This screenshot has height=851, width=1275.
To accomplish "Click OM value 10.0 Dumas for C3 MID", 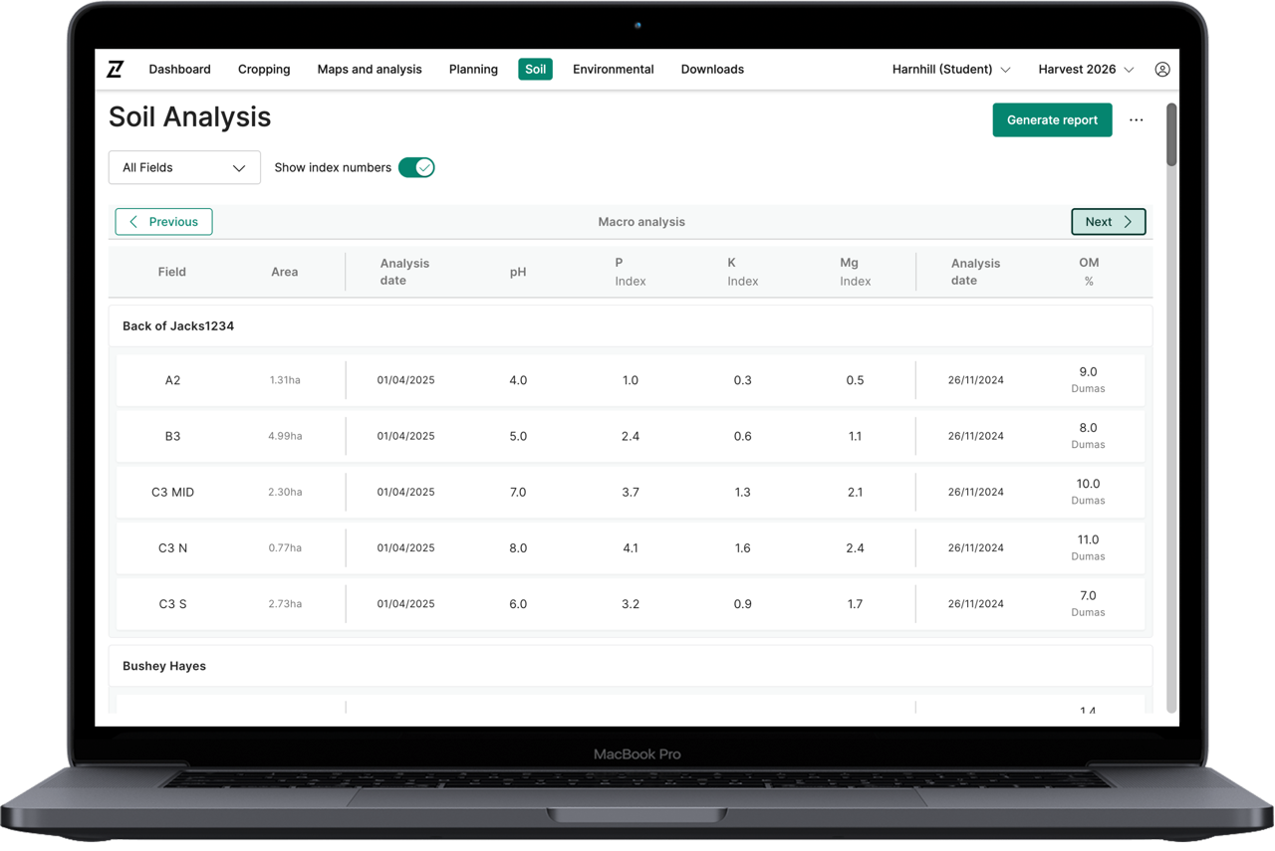I will click(x=1088, y=492).
